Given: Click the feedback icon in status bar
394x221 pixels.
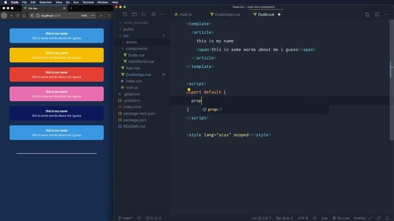Looking at the screenshot, I should pos(379,219).
